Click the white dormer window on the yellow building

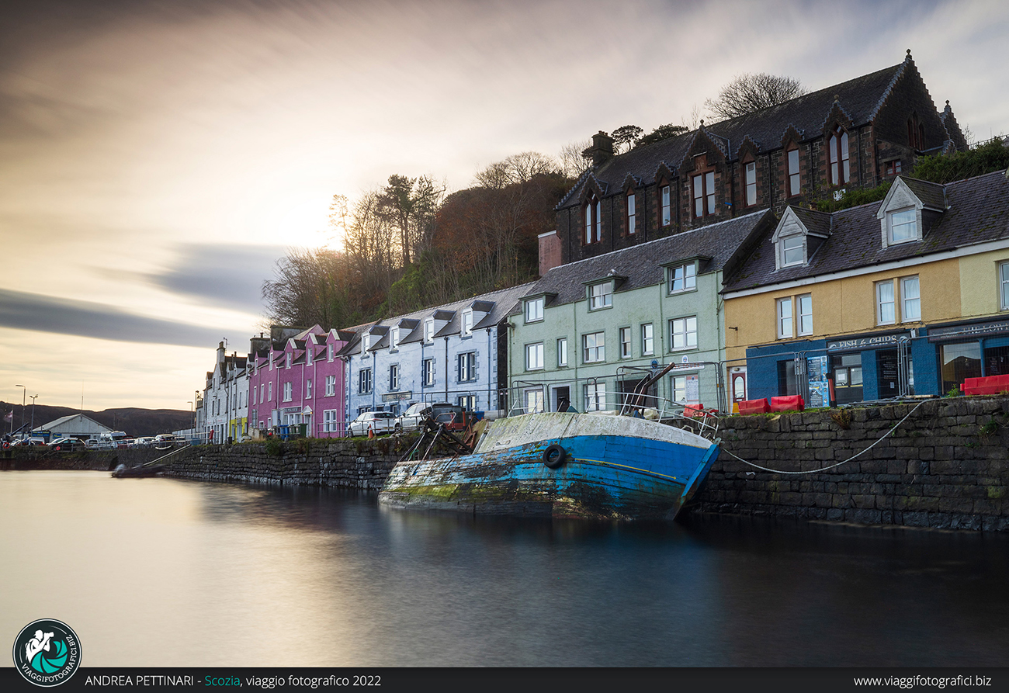902,225
